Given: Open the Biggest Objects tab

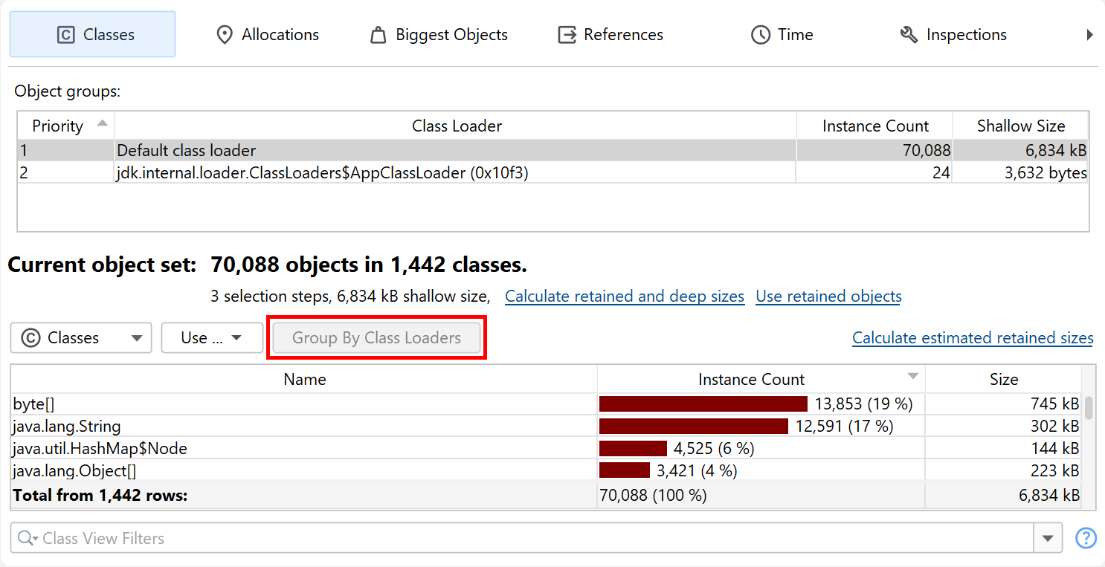Looking at the screenshot, I should [x=439, y=35].
